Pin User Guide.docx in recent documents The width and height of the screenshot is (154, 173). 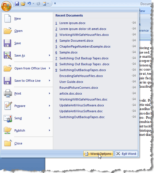(134, 81)
